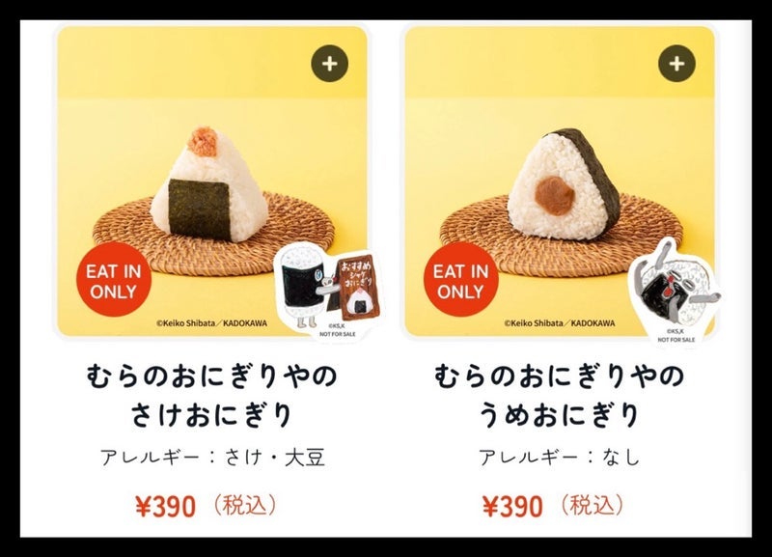The image size is (772, 557).
Task: Click NOT FOR SALE label on right sticker
Action: [676, 340]
